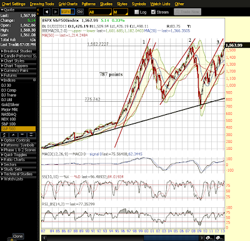The image size is (250, 241).
Task: Open the M frequency dropdown
Action: tap(121, 12)
